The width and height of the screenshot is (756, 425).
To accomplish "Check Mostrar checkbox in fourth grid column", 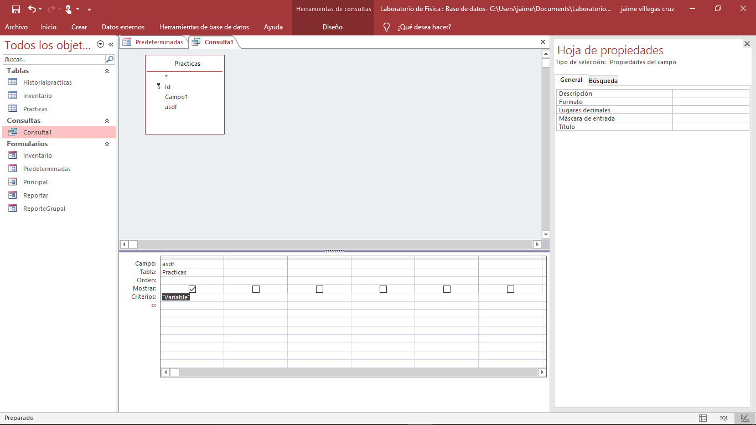I will [x=383, y=289].
